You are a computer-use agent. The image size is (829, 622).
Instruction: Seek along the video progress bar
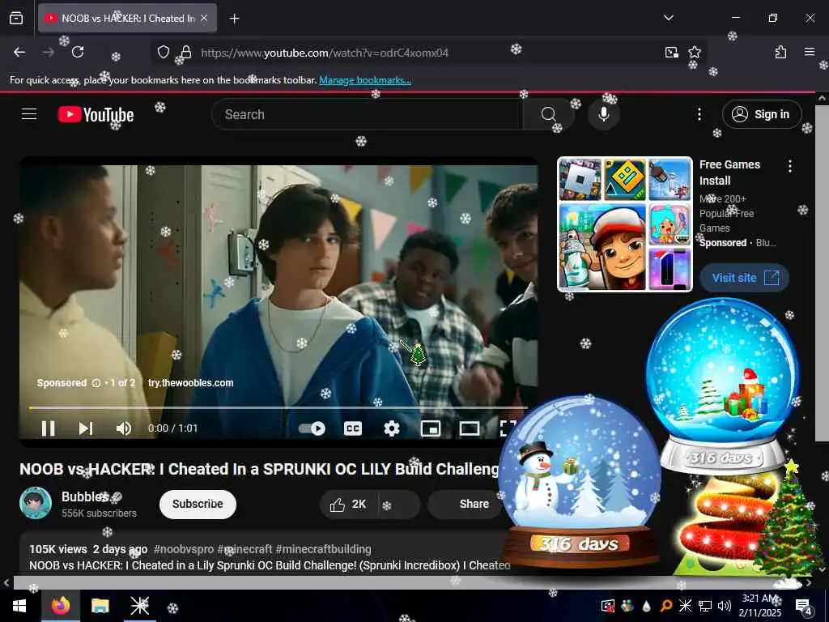(x=278, y=408)
